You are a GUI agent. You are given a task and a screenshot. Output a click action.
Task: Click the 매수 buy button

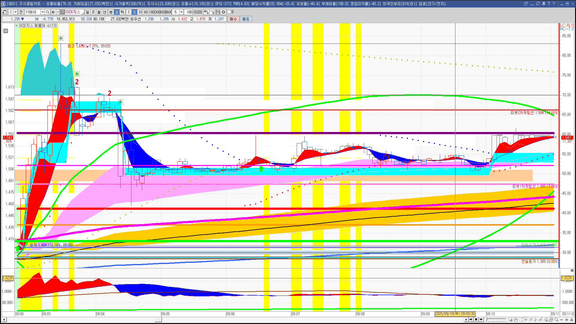(x=233, y=19)
